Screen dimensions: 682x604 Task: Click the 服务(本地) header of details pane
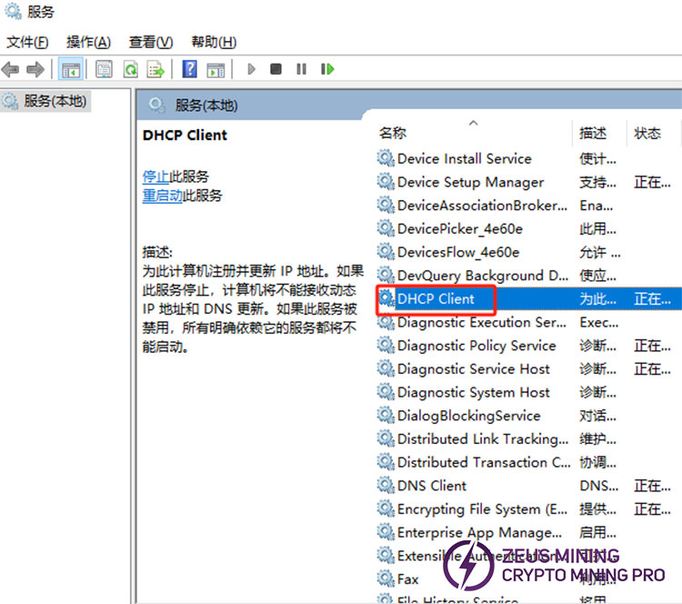206,105
